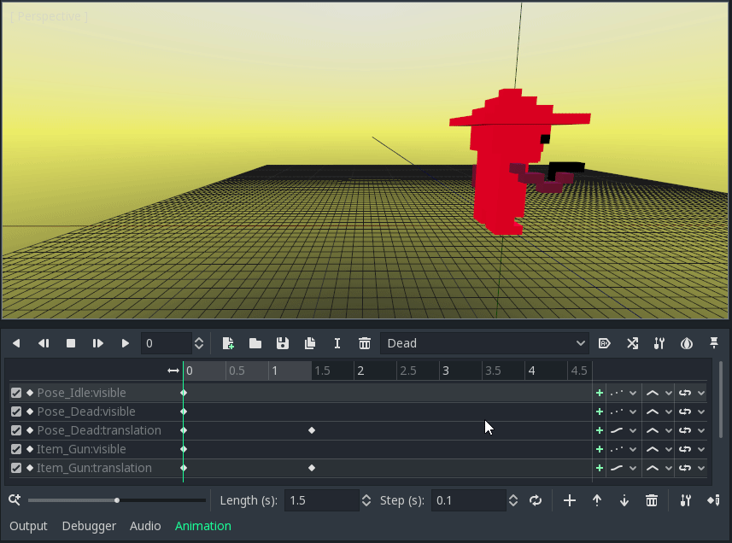Insert key on Pose_Idle:visible track
This screenshot has height=543, width=732.
point(600,393)
